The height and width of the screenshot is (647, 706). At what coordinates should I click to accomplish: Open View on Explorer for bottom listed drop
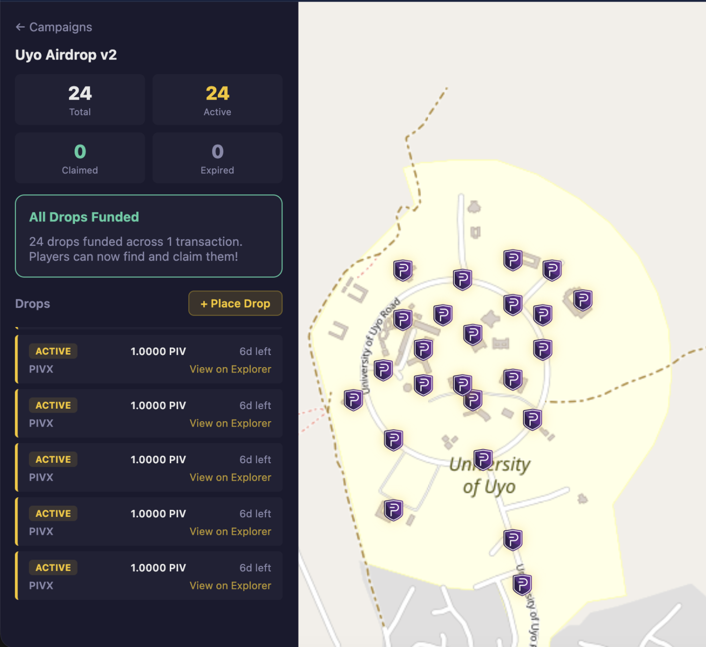point(230,585)
